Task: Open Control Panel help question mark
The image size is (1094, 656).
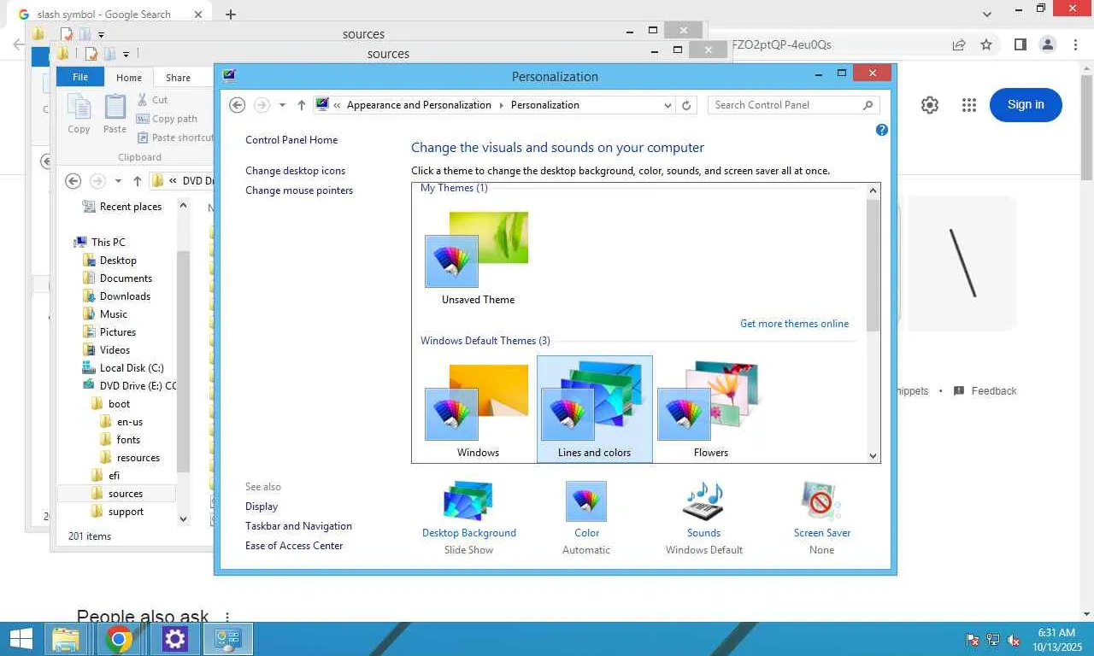Action: tap(882, 130)
